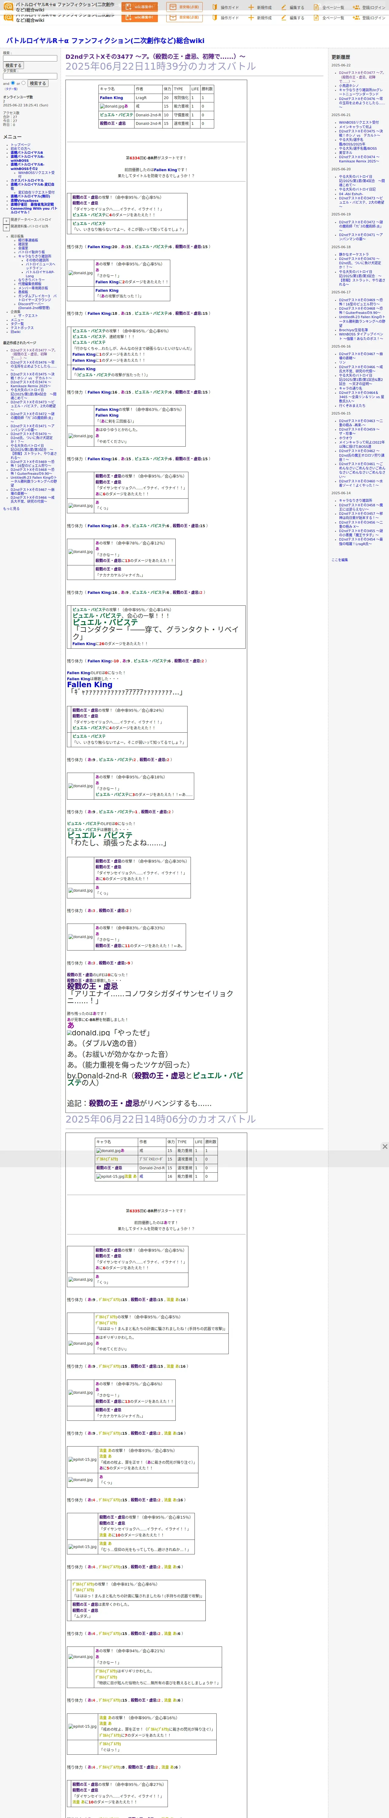389x1818 pixels.
Task: Open 雑談室 under 掲示板集
Action: point(23,244)
